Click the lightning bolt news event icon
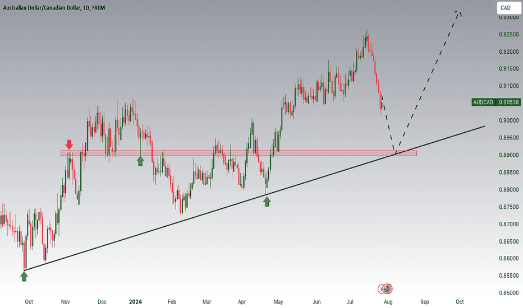523x308 pixels. 381,289
